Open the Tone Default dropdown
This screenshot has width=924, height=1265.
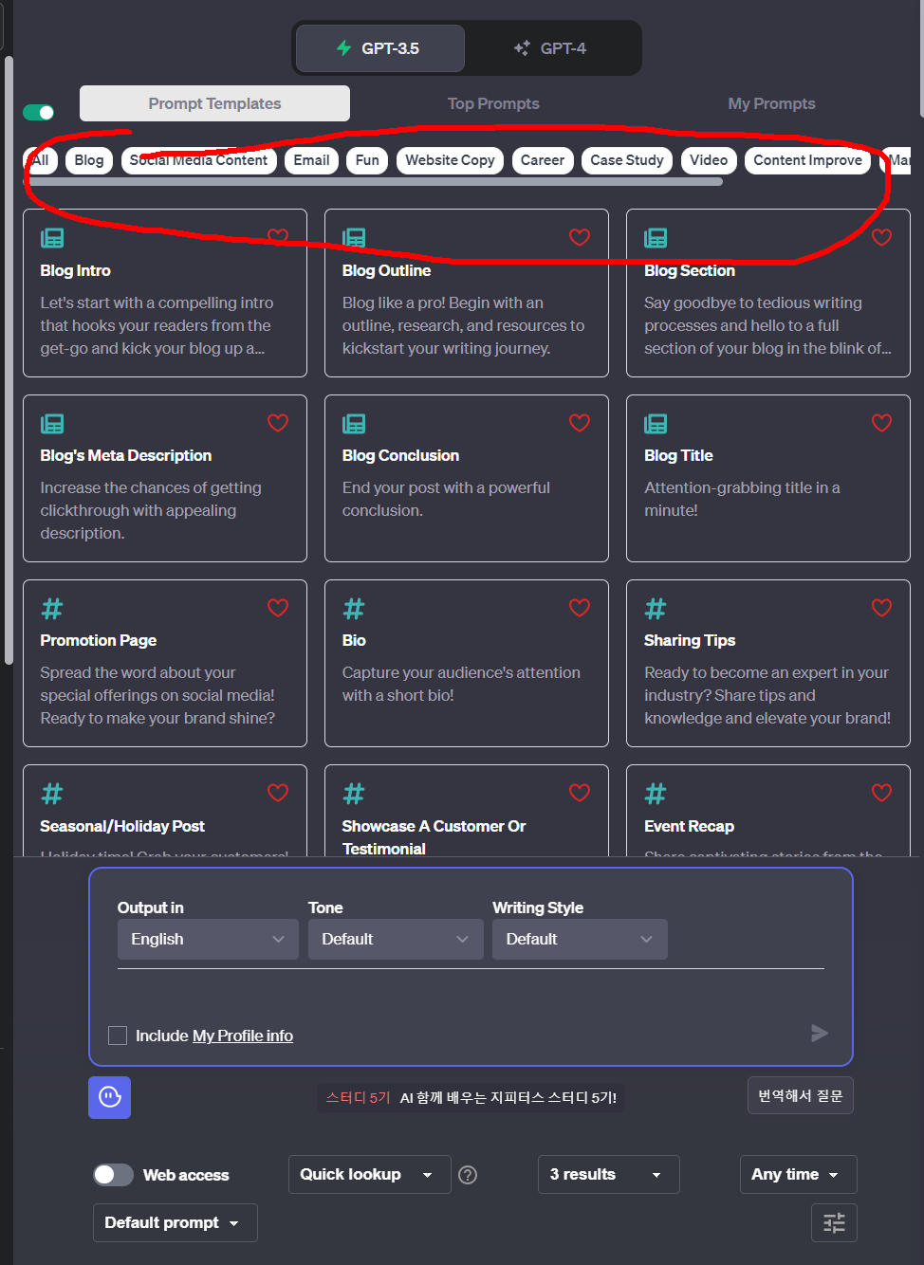(396, 939)
